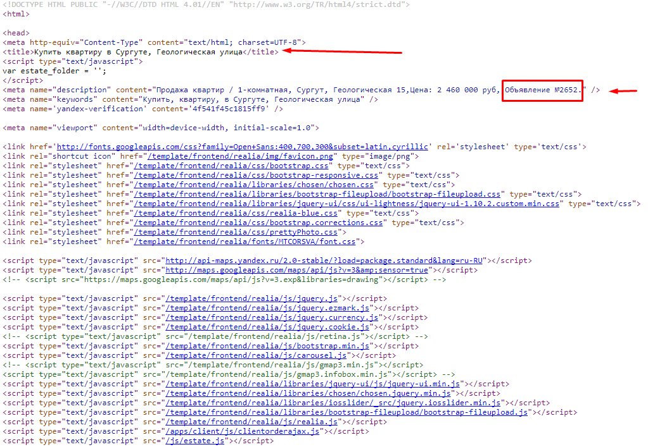Click the carousel.js script link
Viewport: 648px width, 447px height.
256,355
